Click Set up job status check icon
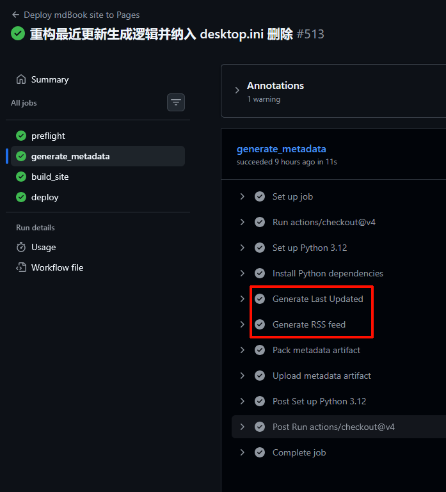The height and width of the screenshot is (492, 446). [260, 196]
